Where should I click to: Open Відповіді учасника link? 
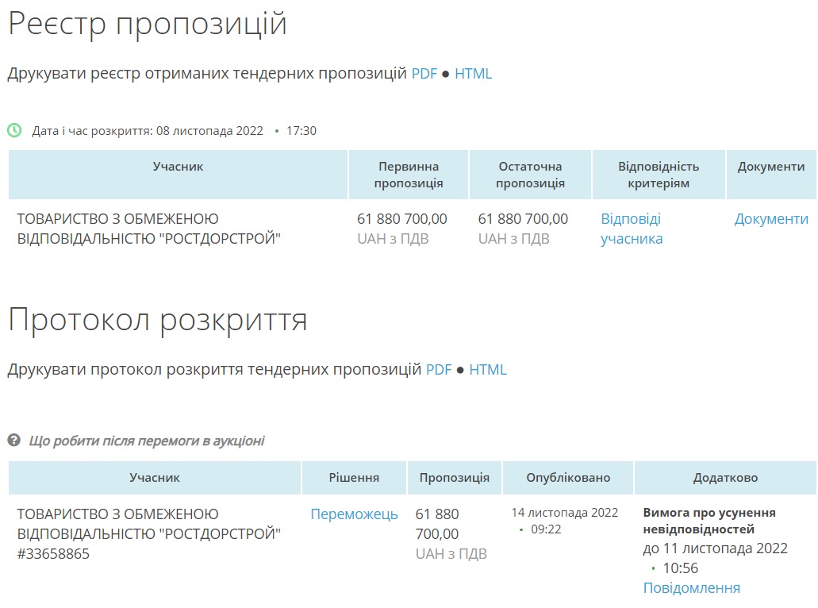[x=632, y=229]
